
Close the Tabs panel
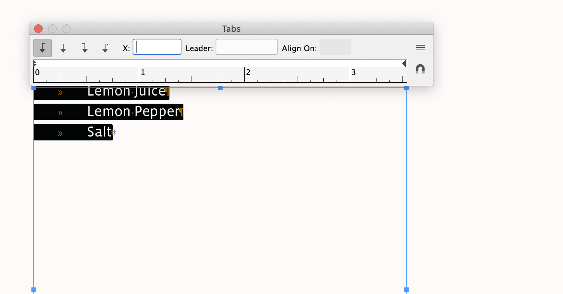[x=38, y=29]
